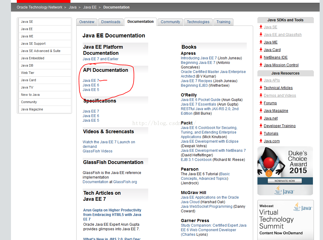
Task: Click NOMINATE NOW button on Duke's banner
Action: click(285, 181)
